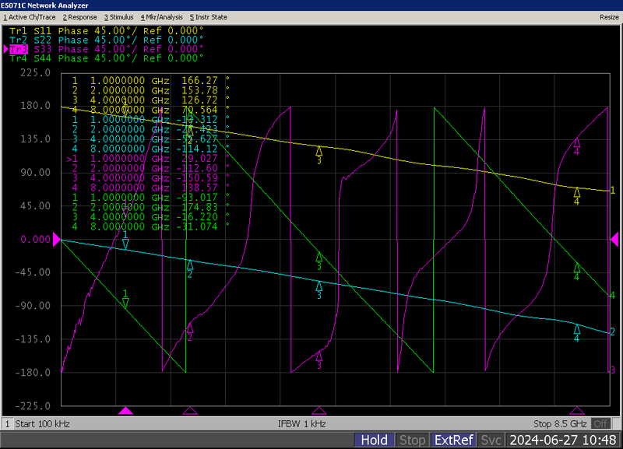This screenshot has height=449, width=623.
Task: Click cyan marker 4 on the S22 trace
Action: click(x=577, y=329)
